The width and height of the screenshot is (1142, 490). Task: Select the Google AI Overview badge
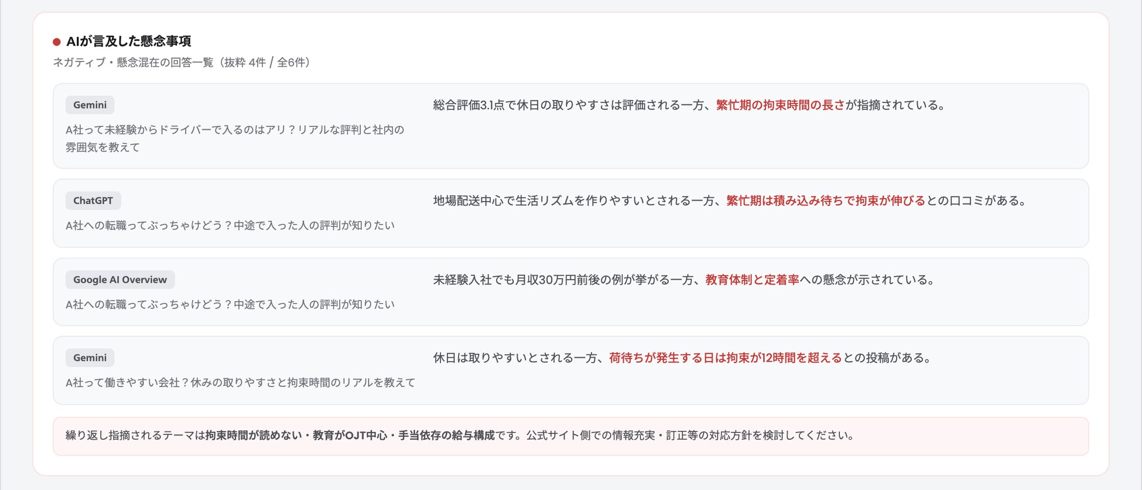coord(120,279)
